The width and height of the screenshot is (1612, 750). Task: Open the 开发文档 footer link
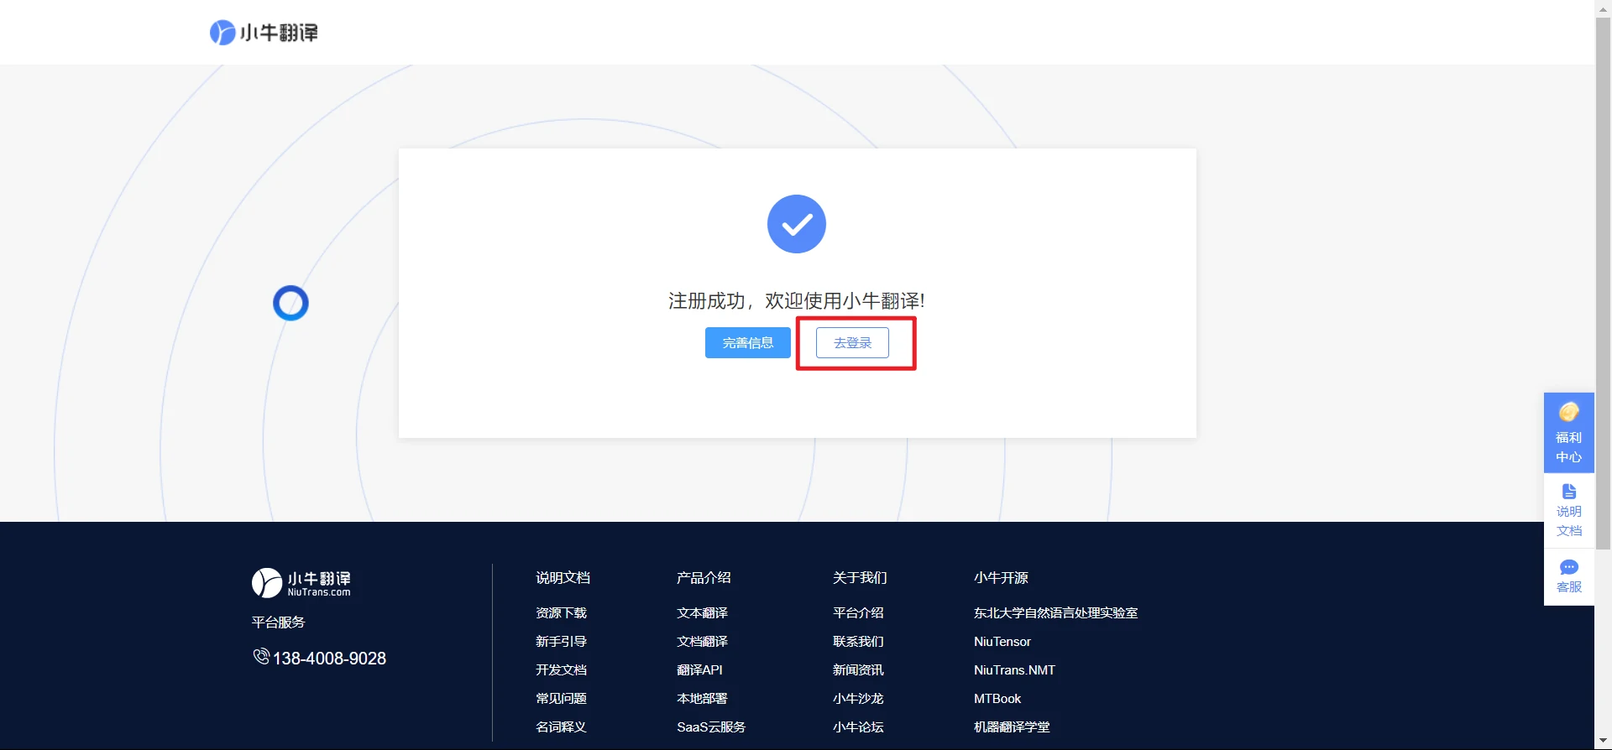[561, 670]
